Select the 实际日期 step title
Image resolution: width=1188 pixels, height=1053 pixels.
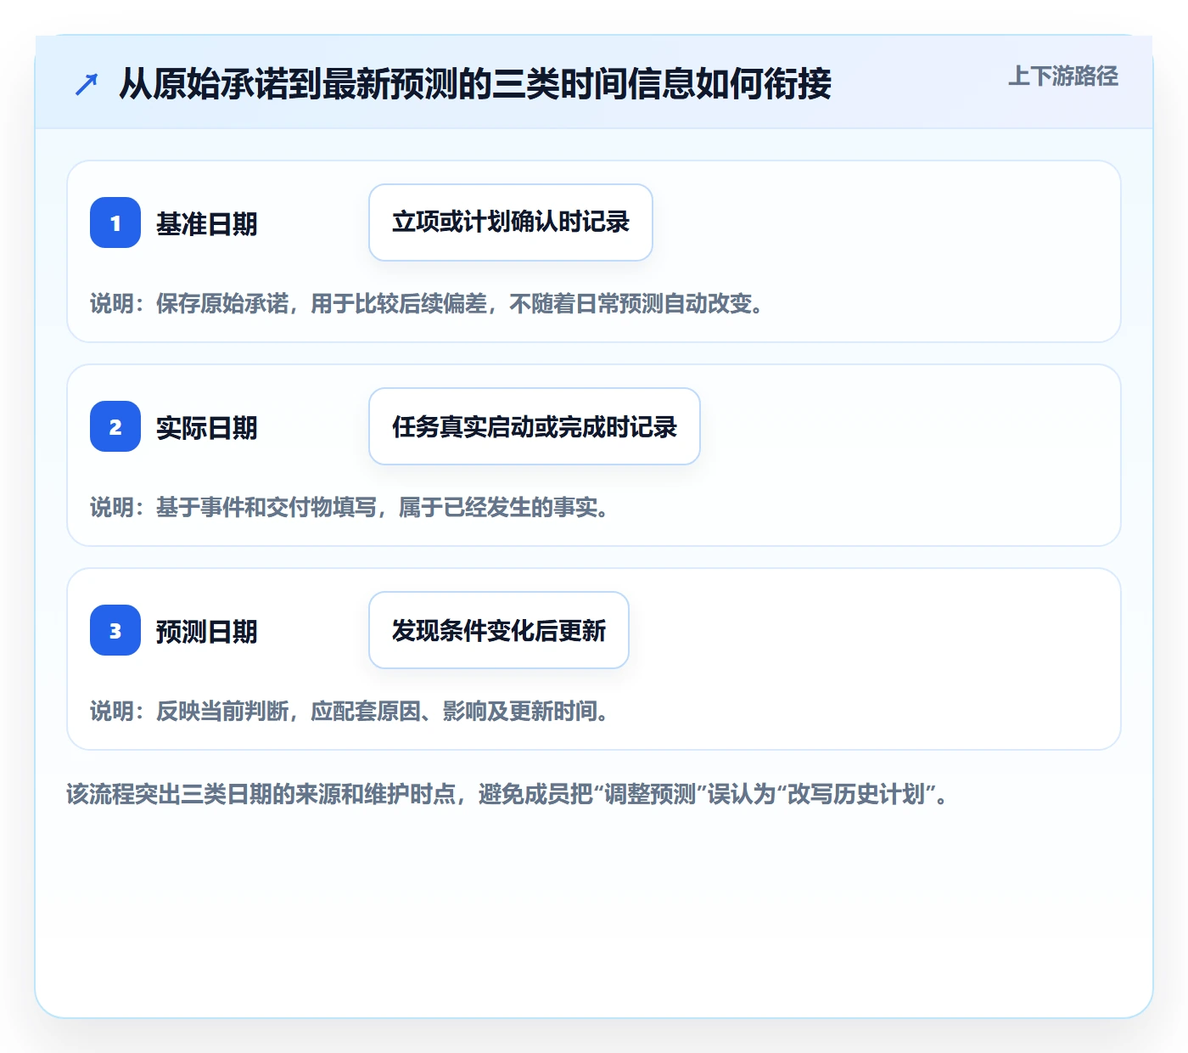[207, 428]
